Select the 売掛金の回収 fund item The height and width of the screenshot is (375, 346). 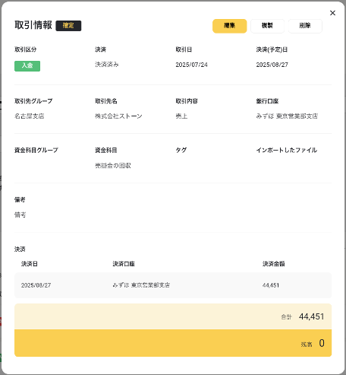pyautogui.click(x=113, y=166)
